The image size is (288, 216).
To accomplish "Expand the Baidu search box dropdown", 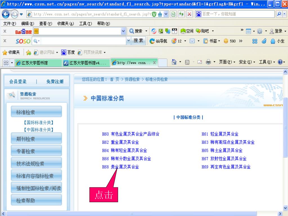I will pos(123,31).
